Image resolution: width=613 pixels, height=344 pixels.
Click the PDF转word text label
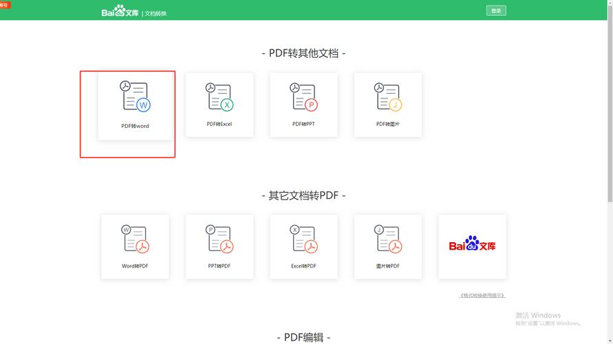135,126
